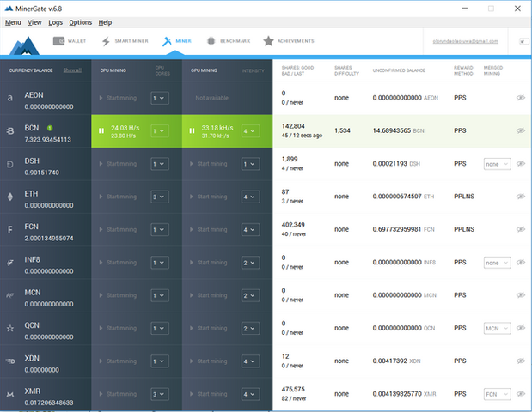Pause BCN CPU mining
Viewport: 532px width, 412px height.
tap(101, 130)
